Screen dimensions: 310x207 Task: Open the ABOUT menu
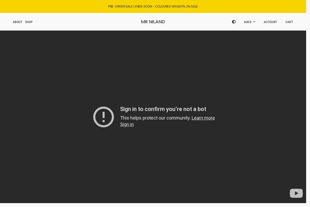(x=18, y=22)
